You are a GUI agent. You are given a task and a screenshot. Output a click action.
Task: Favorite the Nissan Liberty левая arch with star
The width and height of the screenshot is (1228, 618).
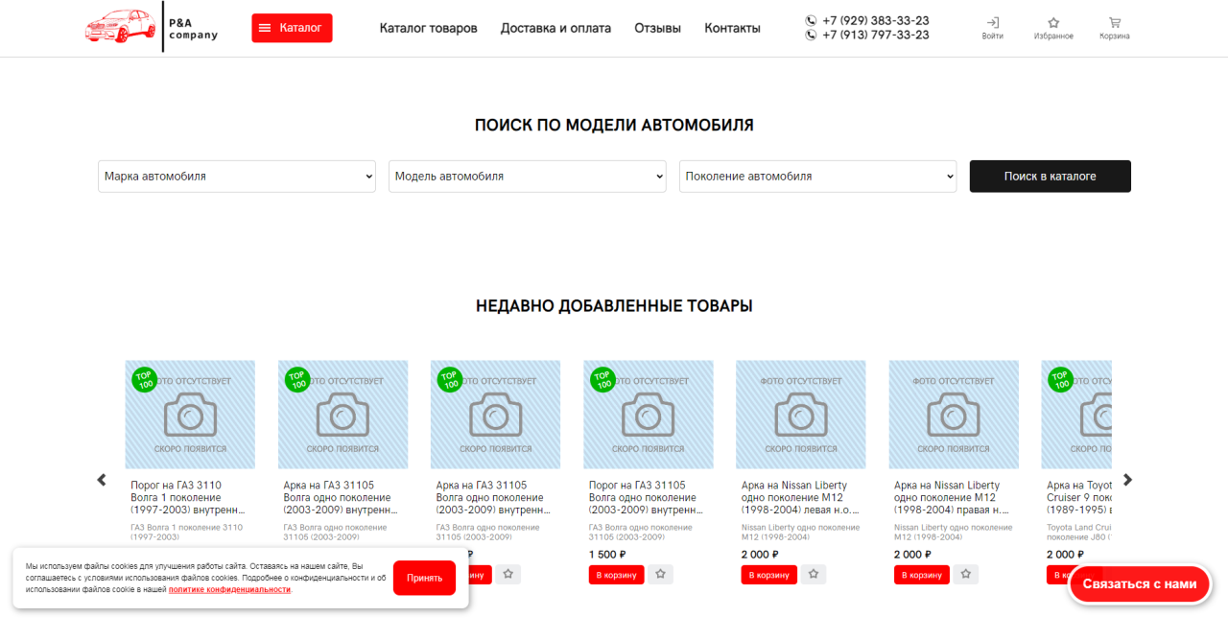click(x=814, y=574)
